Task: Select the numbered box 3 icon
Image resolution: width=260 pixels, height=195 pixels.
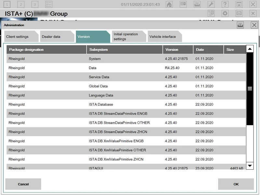Action: [35, 4]
